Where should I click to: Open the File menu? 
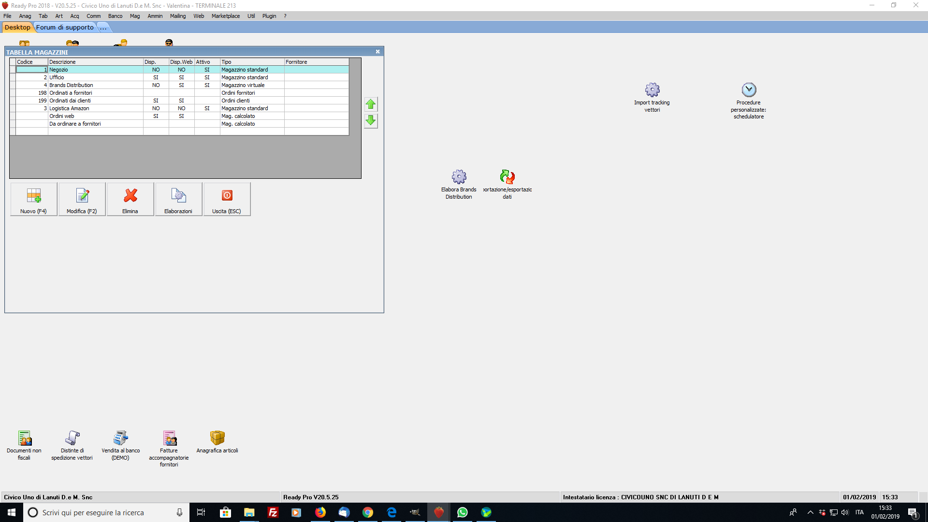click(7, 16)
